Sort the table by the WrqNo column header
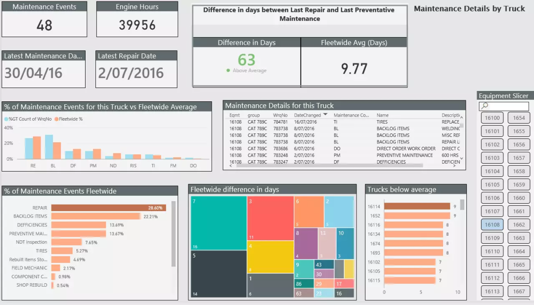The width and height of the screenshot is (534, 305). coord(280,115)
